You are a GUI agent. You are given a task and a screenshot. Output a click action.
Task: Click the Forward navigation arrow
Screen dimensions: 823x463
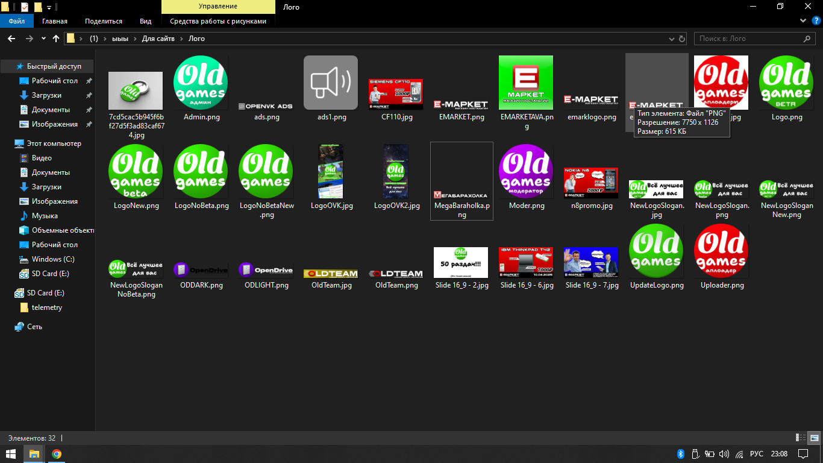(x=29, y=39)
